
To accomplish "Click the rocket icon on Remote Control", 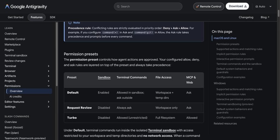I will (x=197, y=6).
